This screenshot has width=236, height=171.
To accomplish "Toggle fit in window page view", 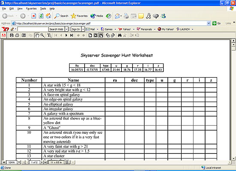I will coord(96,35).
